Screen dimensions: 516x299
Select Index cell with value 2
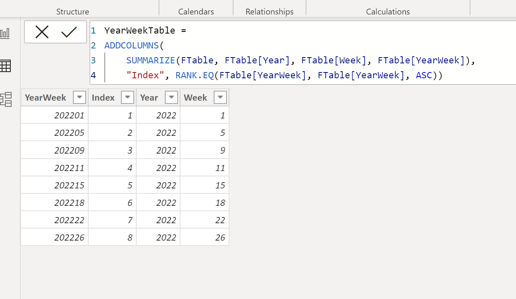point(112,133)
